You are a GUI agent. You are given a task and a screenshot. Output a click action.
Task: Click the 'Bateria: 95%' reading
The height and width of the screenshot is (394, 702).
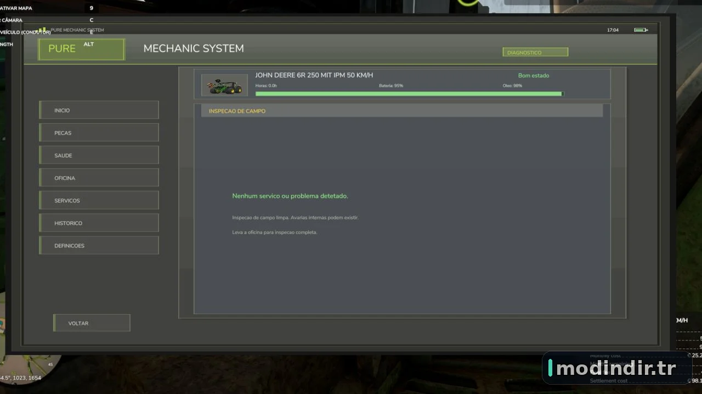[x=391, y=86]
